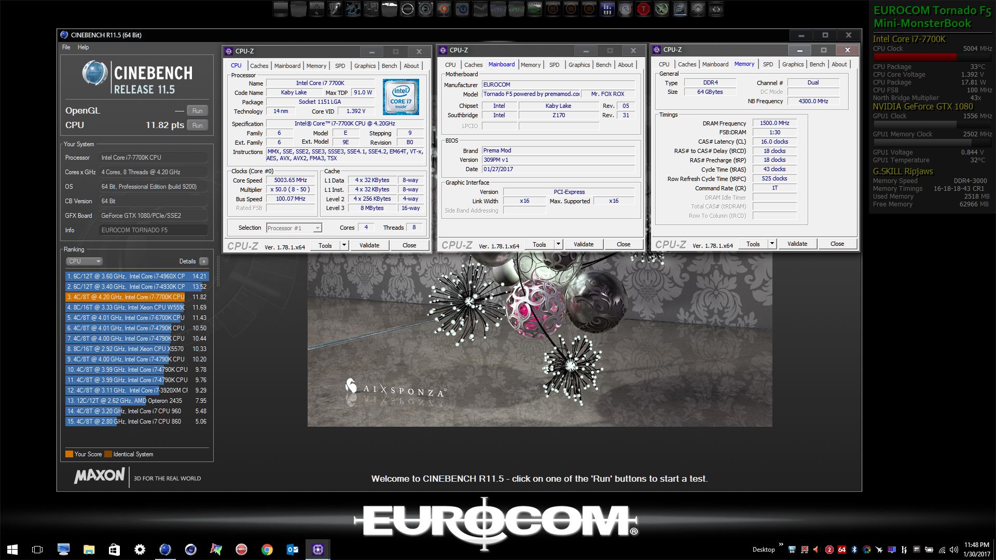The image size is (996, 560).
Task: Switch to Cinebench in the taskbar
Action: click(165, 550)
